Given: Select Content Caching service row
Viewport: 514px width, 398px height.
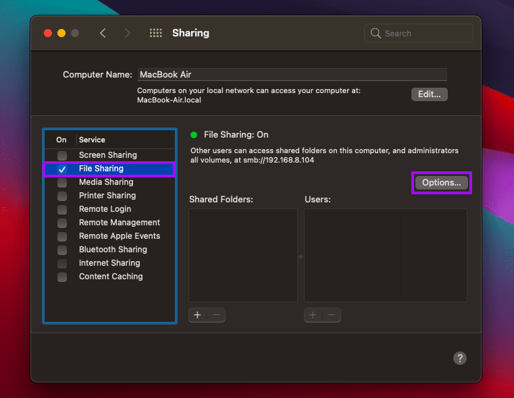Looking at the screenshot, I should 109,277.
